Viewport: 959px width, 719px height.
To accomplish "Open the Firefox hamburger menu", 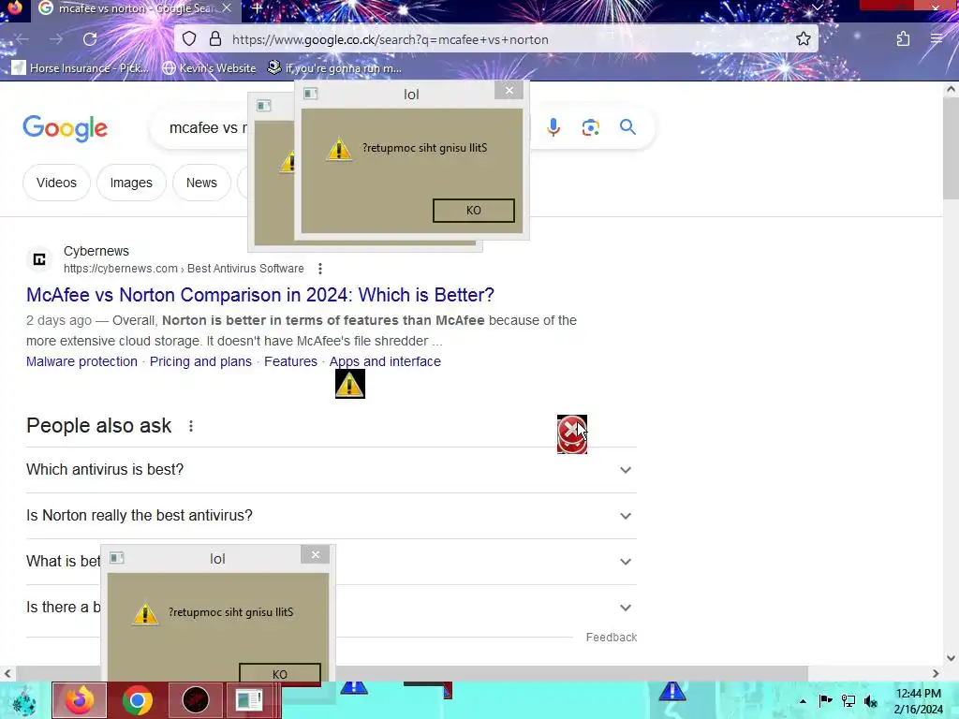I will coord(937,39).
